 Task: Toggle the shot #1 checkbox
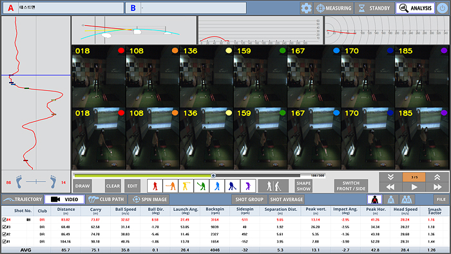4,242
